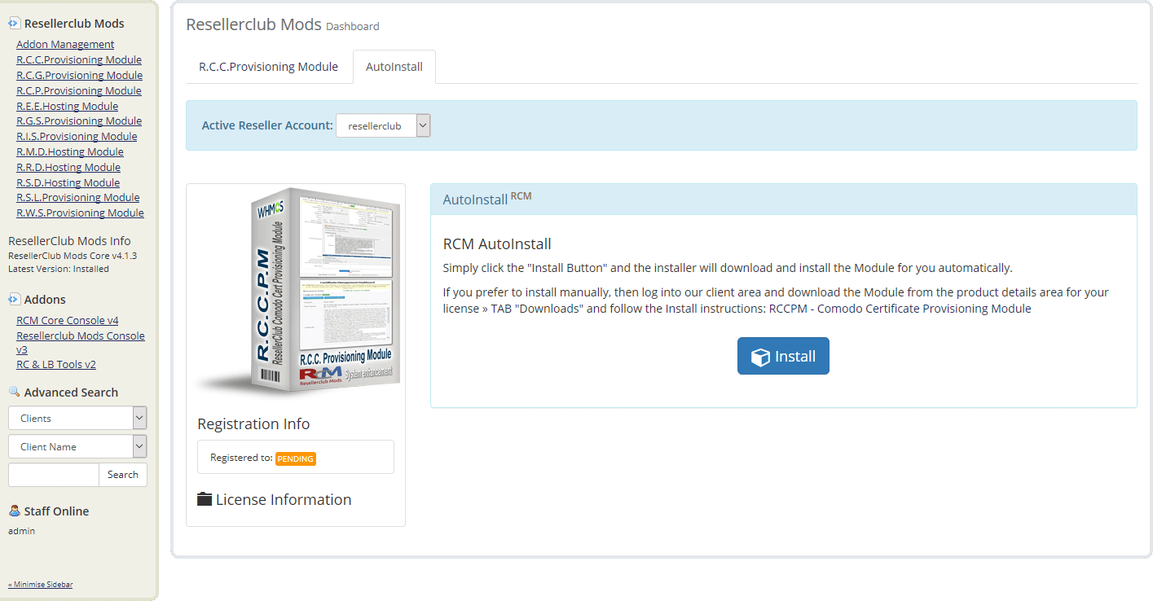Image resolution: width=1153 pixels, height=601 pixels.
Task: Open the R.R.D.Hosting Module link
Action: point(68,167)
